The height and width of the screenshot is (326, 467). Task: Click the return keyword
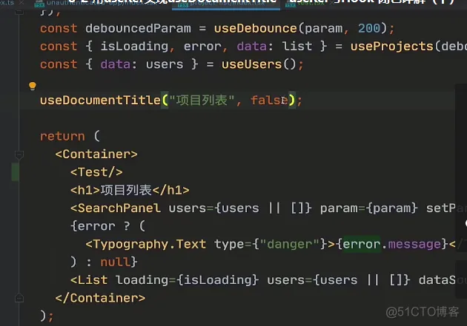[x=62, y=136]
